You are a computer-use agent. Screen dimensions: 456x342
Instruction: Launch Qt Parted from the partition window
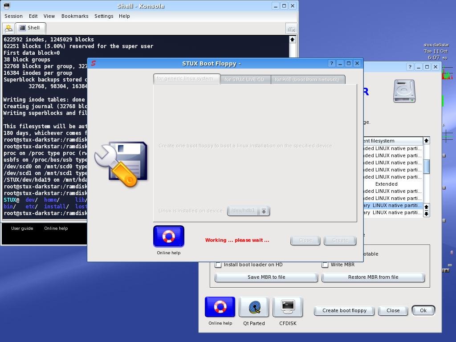tap(254, 307)
